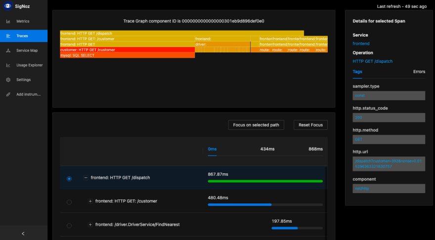Viewport: 435px width, 240px height.
Task: Go to Metrics in the sidebar
Action: pos(23,21)
